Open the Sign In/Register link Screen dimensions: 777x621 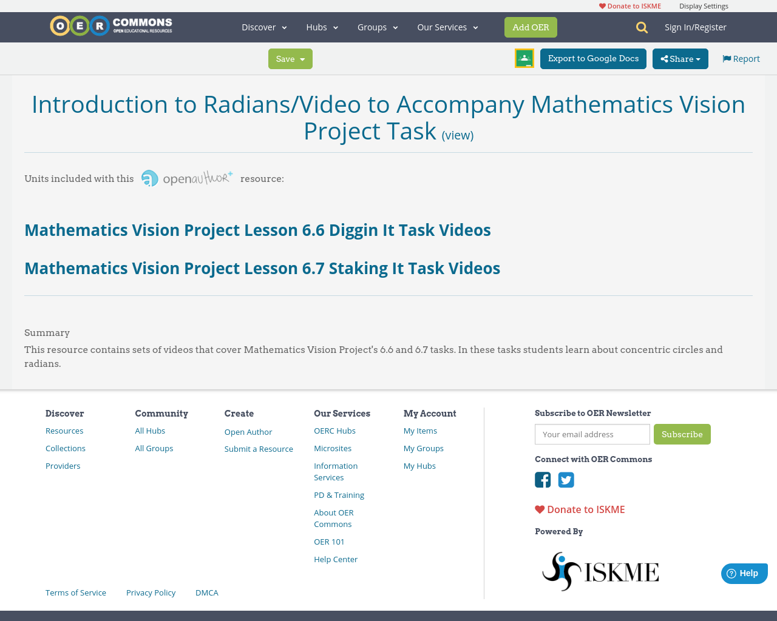point(695,26)
